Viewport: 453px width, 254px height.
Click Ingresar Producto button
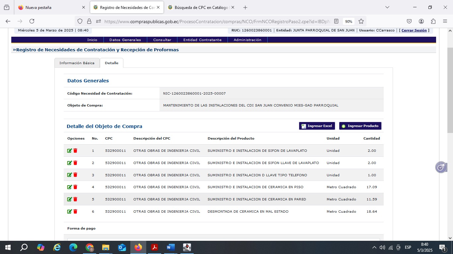(360, 126)
